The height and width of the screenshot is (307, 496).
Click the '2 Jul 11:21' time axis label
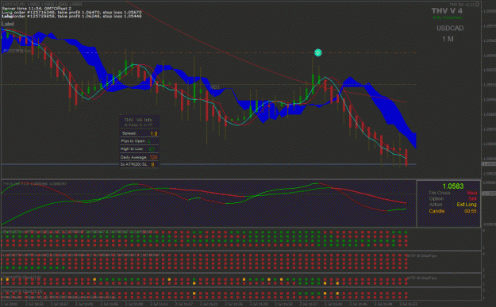209,304
